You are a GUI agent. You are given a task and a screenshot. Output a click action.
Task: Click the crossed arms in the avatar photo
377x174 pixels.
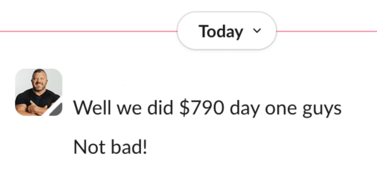35,108
